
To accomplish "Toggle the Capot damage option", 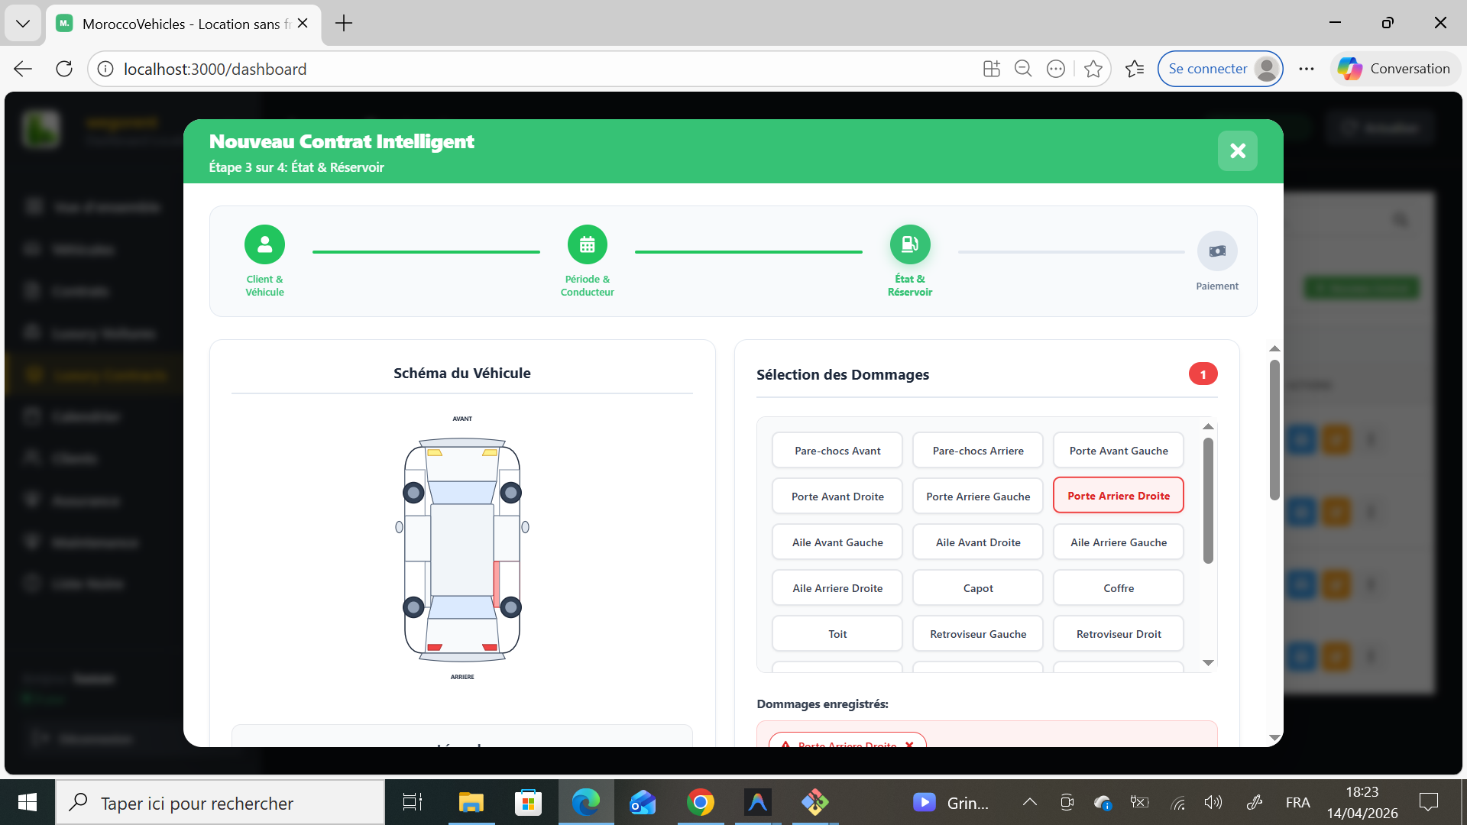I will coord(978,588).
